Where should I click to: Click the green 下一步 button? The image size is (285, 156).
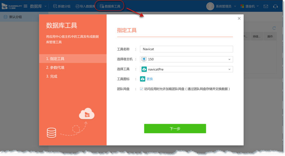pyautogui.click(x=175, y=129)
